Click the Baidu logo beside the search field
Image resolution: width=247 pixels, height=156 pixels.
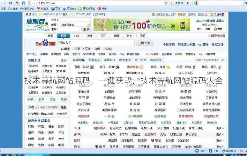(46, 43)
